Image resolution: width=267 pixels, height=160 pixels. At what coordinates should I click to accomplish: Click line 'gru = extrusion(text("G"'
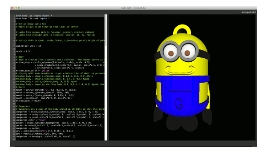[44, 131]
